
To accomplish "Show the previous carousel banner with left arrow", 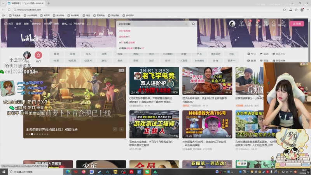I will point(115,129).
